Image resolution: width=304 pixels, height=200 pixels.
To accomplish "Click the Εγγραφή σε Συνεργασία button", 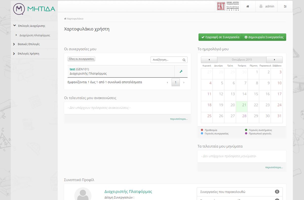I will (x=220, y=37).
